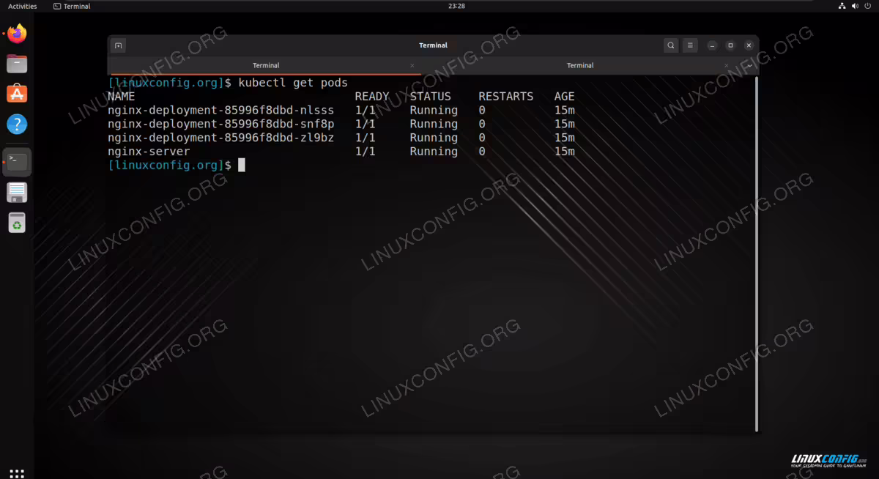Close the first Terminal tab
Viewport: 879px width, 479px height.
coord(412,66)
